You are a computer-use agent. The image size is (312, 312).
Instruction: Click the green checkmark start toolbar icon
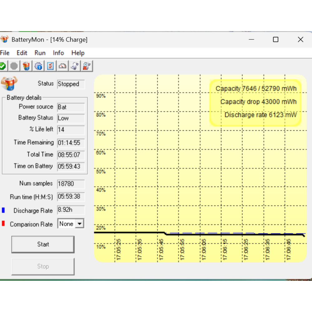(x=2, y=66)
